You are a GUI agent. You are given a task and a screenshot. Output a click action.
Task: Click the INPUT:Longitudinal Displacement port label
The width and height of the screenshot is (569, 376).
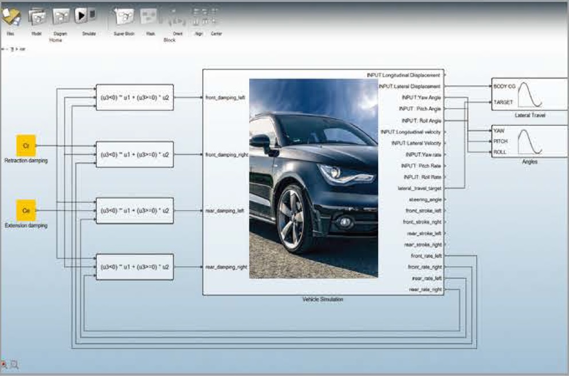click(403, 75)
